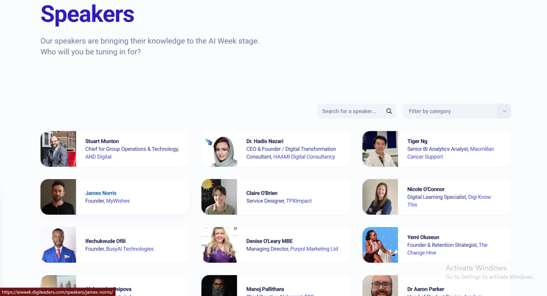Type in the Search for a speaker field

pos(350,111)
